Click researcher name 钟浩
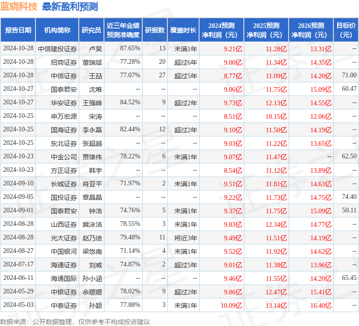Screen dimensions: 359x326 (96, 211)
